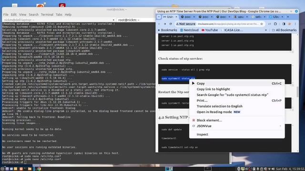Click the terminal command prompt line
Screen dimensions: 305x171
79,162
